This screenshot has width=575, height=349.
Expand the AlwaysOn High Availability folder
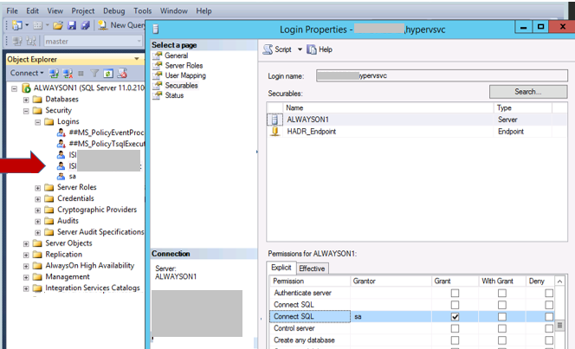(26, 266)
